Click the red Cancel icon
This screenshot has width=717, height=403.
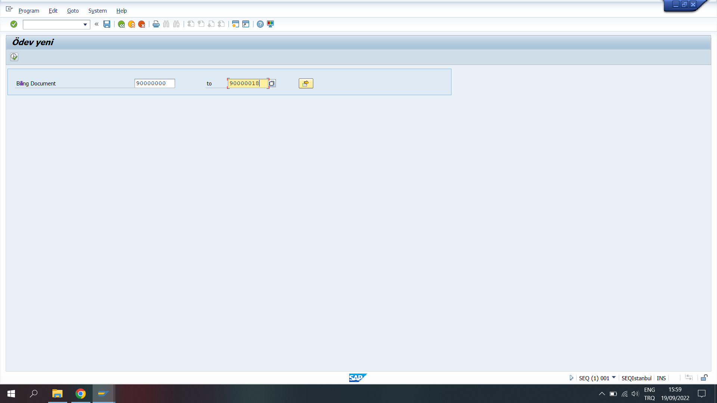[x=142, y=24]
